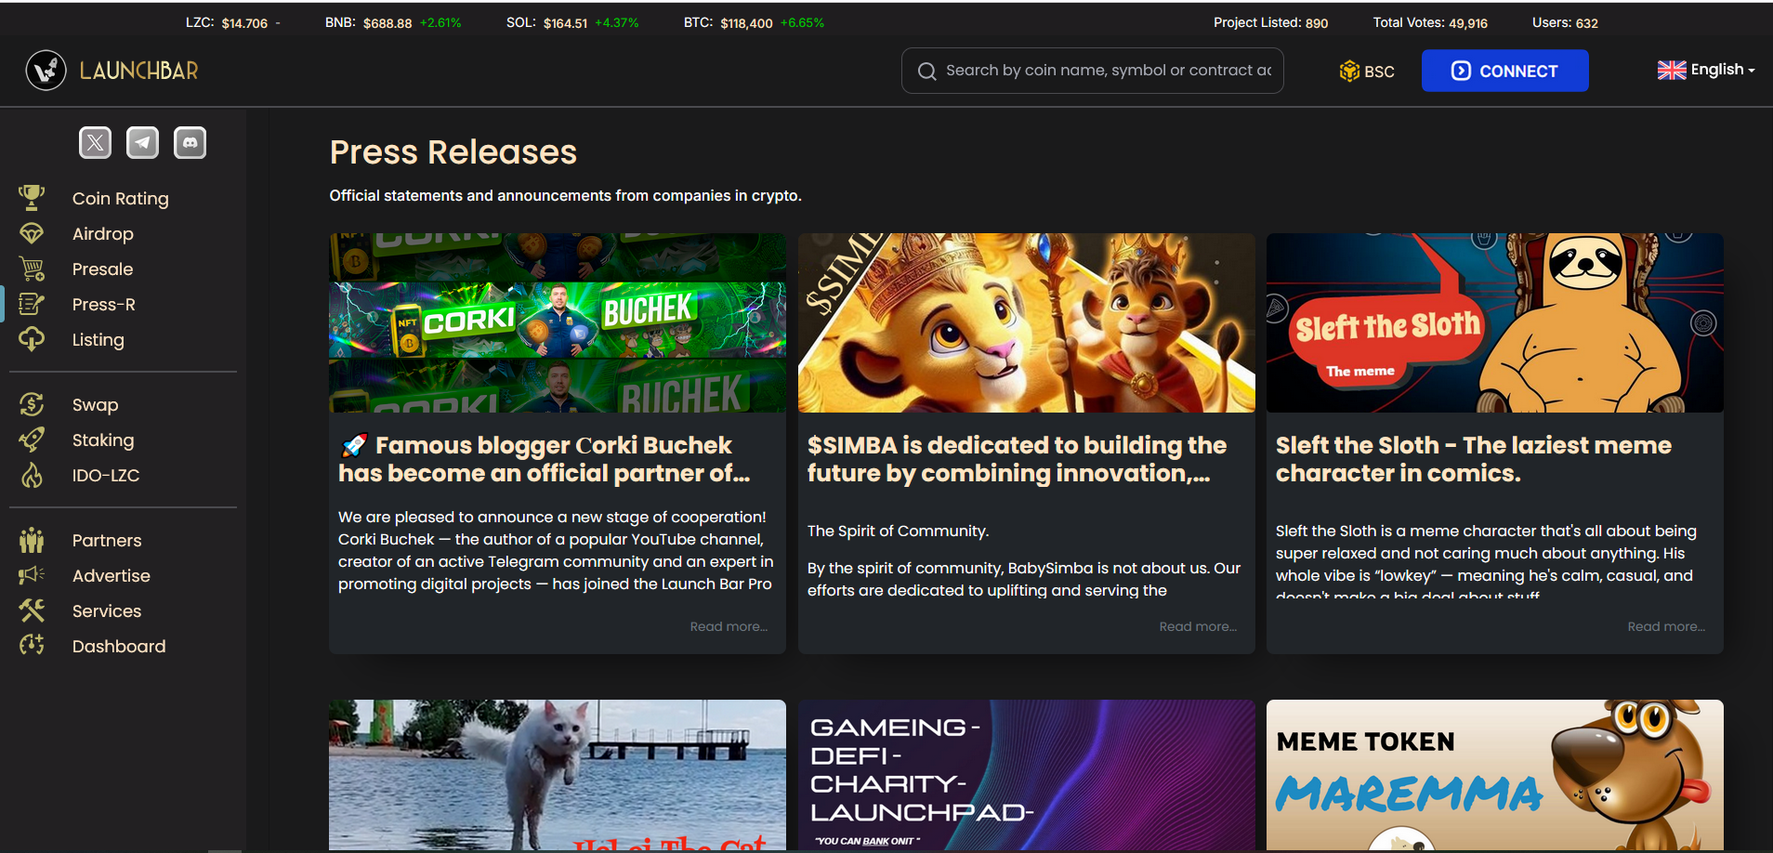Open the Discord social icon
This screenshot has width=1773, height=853.
point(190,143)
